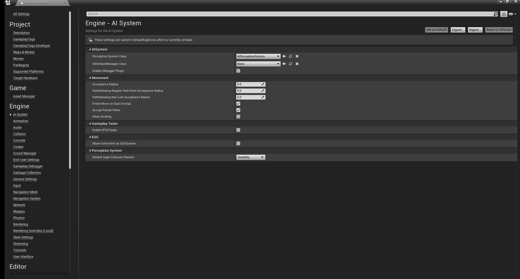The height and width of the screenshot is (279, 520).
Task: Open User Interface settings
Action: tap(23, 257)
